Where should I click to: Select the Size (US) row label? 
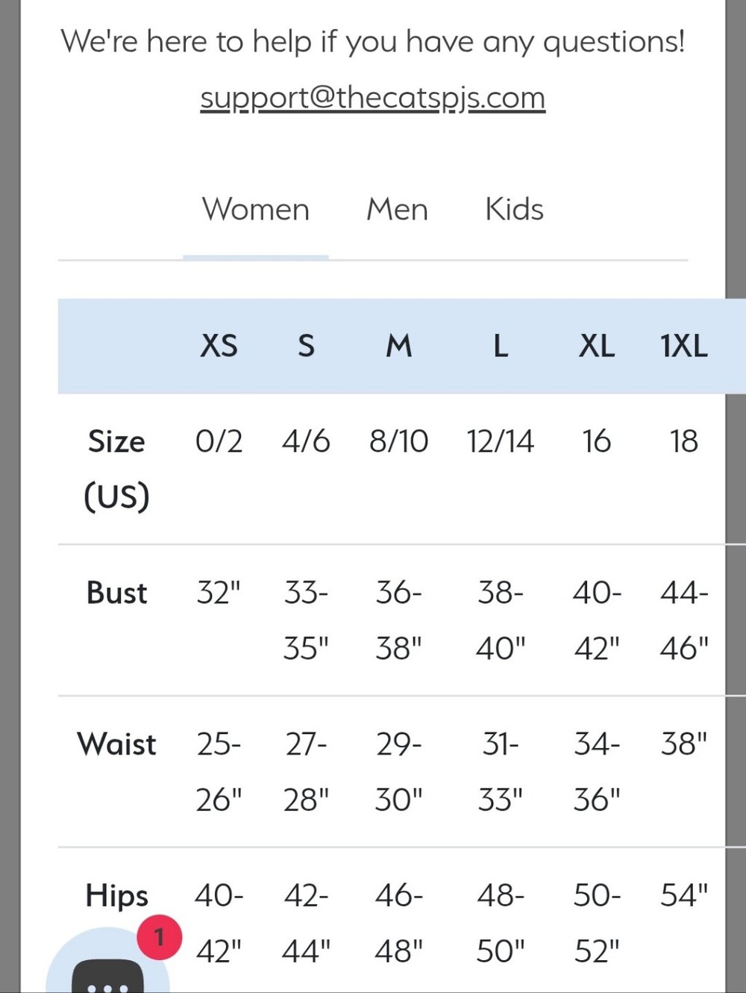116,469
